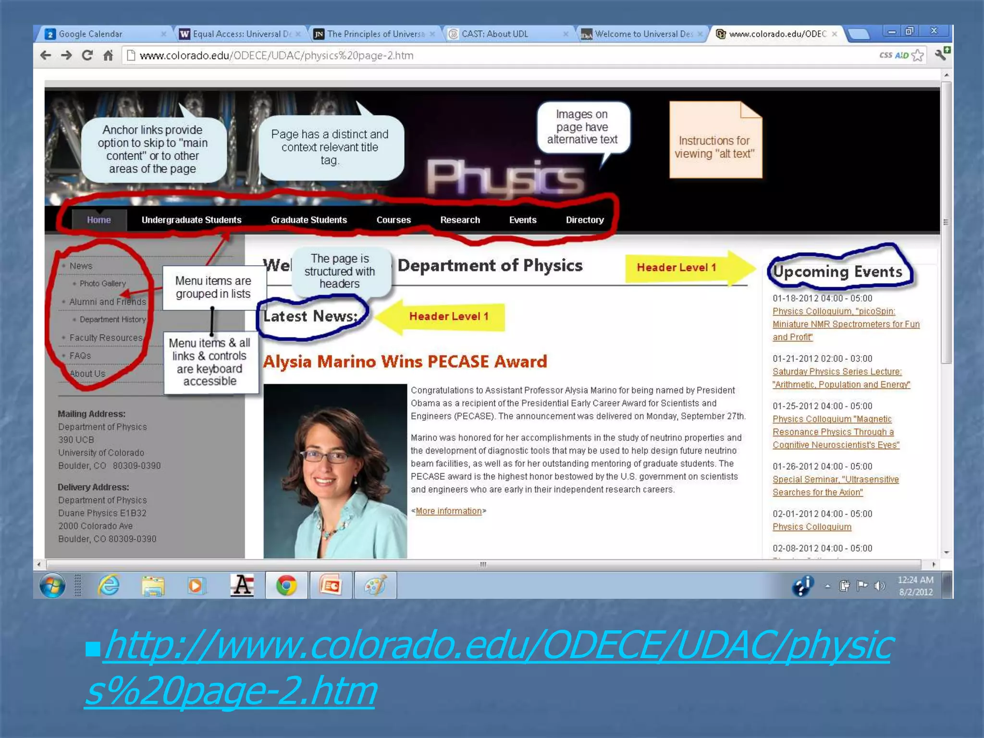Open the Events menu item

[523, 220]
